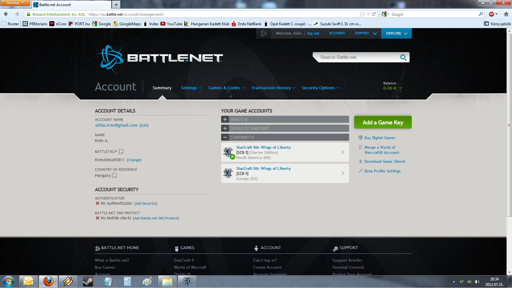Click the Firefox forward arrow

coord(17,14)
